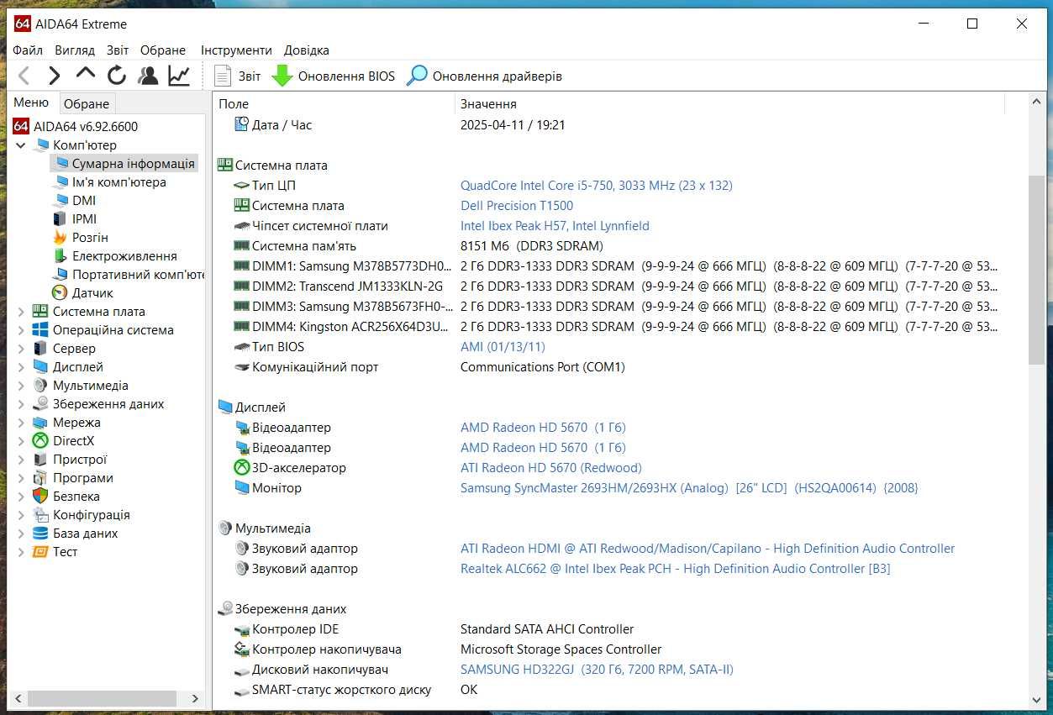Open the Обране menu in the menu bar
The height and width of the screenshot is (715, 1053).
coord(163,50)
